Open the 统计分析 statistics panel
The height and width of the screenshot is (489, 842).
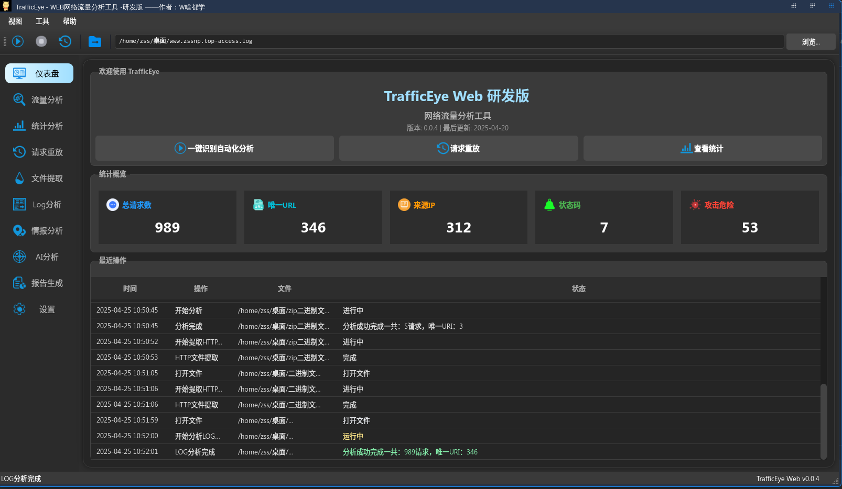(x=39, y=126)
